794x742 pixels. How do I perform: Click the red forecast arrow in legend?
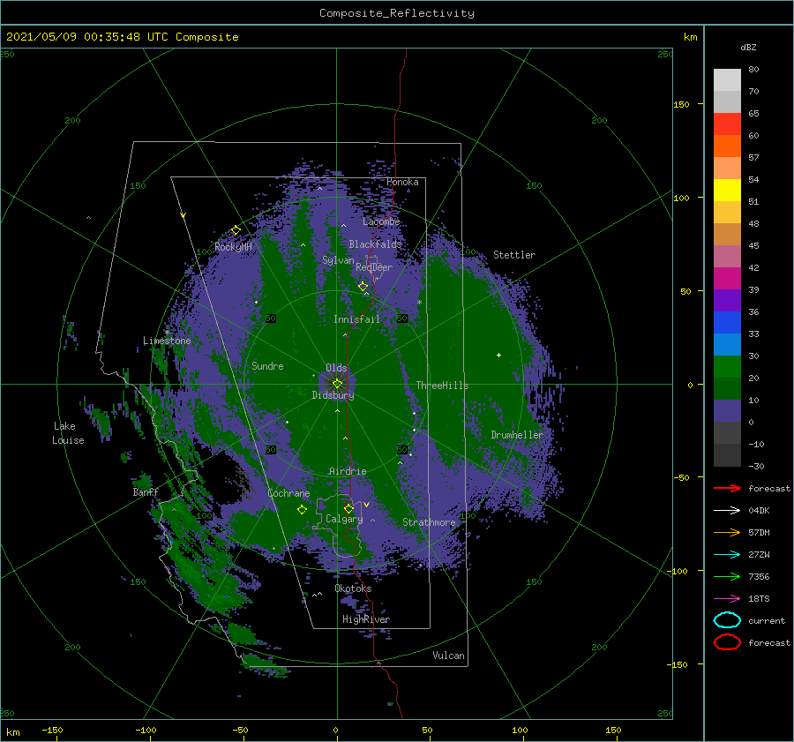(x=727, y=488)
